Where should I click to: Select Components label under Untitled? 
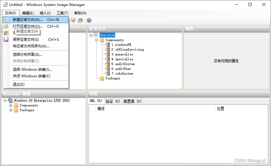pyautogui.click(x=115, y=40)
